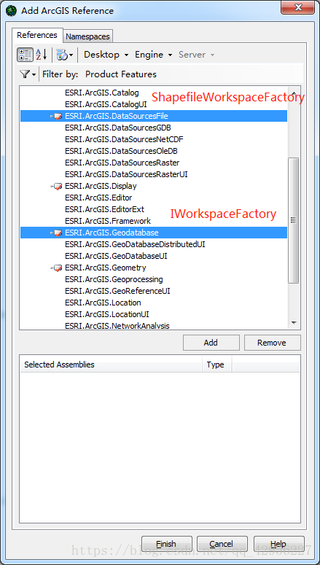Select ESRI.ArcGIS.GeoDatabaseUI assembly
The height and width of the screenshot is (565, 320).
pos(116,256)
